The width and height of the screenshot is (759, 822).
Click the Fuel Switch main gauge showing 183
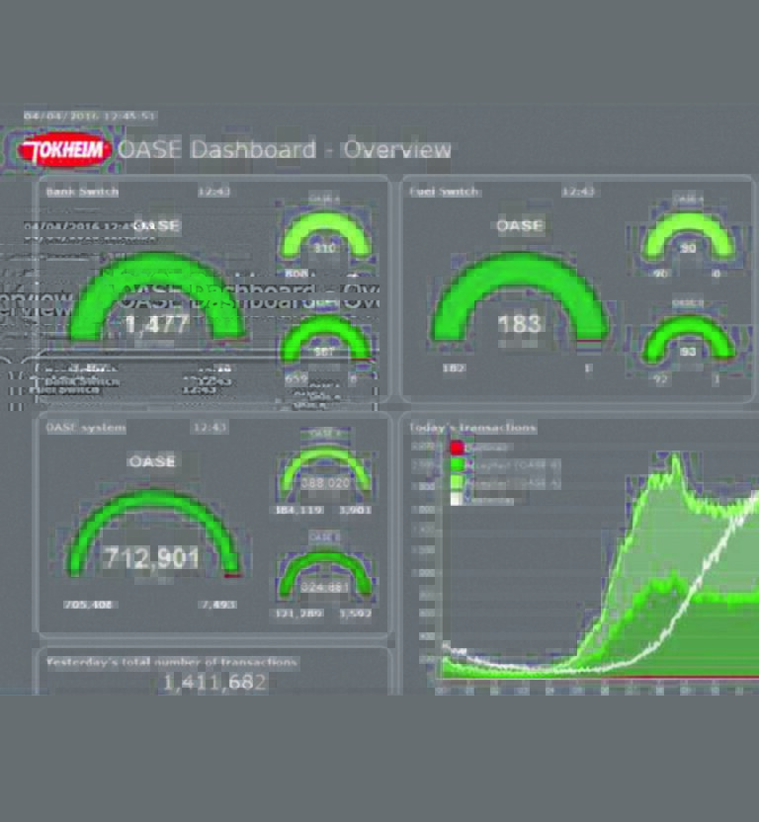point(519,297)
